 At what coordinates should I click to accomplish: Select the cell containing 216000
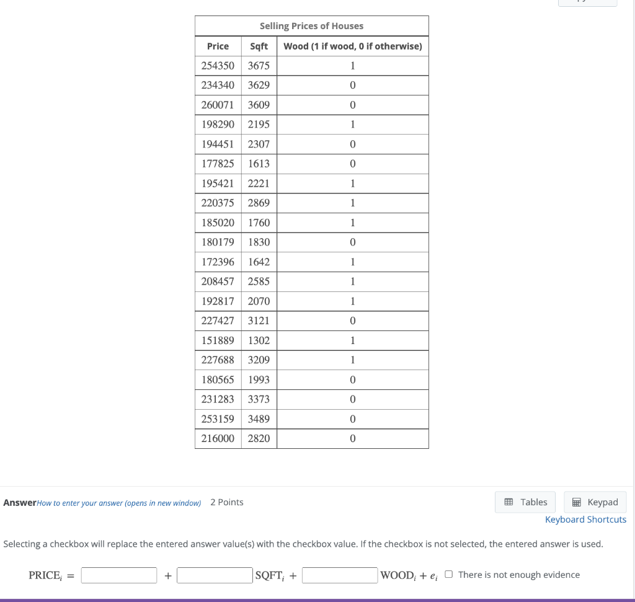[x=218, y=438]
